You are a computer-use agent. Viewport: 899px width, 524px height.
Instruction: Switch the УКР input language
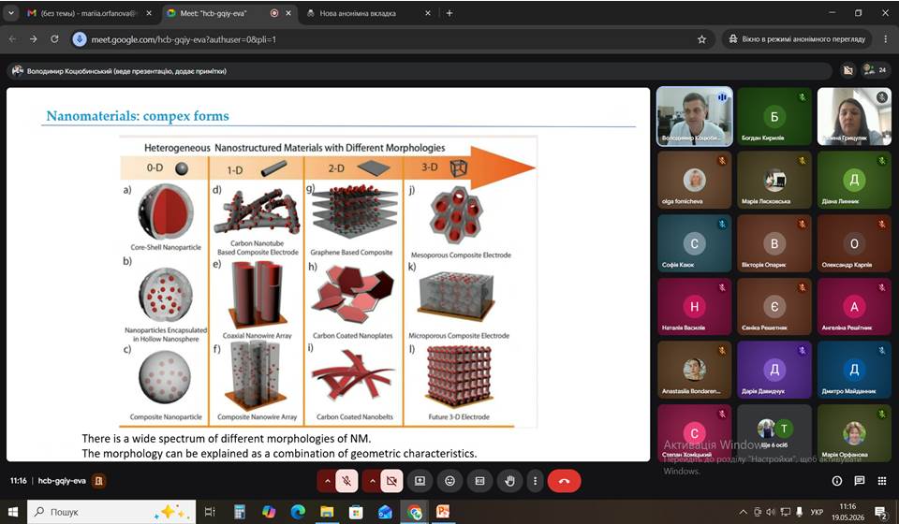tap(817, 512)
